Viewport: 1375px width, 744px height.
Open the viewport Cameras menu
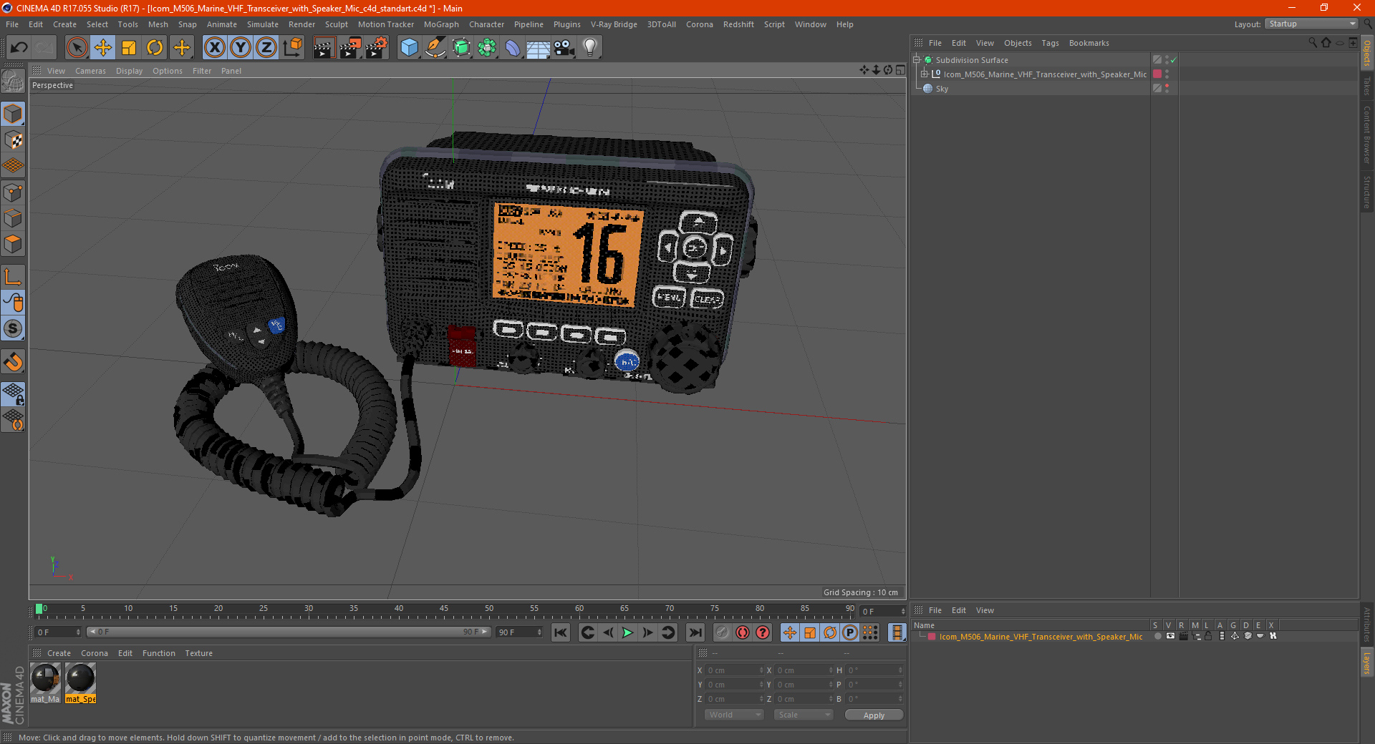pyautogui.click(x=90, y=71)
